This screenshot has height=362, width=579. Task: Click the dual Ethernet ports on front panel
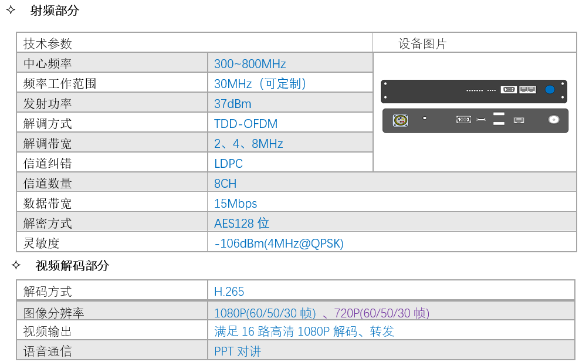click(527, 89)
